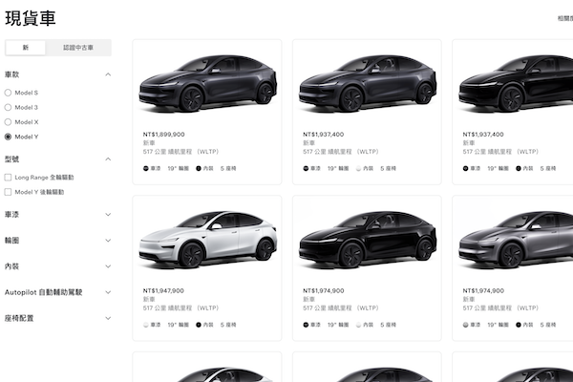573x382 pixels.
Task: Check the Long Range 全輪驅動 checkbox
Action: pos(8,178)
